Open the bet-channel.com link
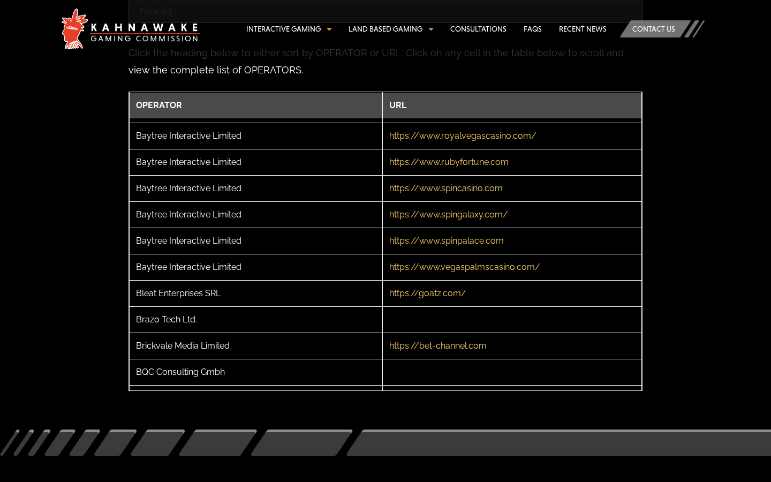 click(x=438, y=346)
